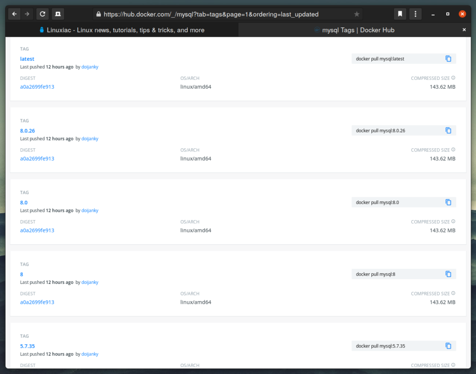Open a new browser tab

click(x=58, y=14)
